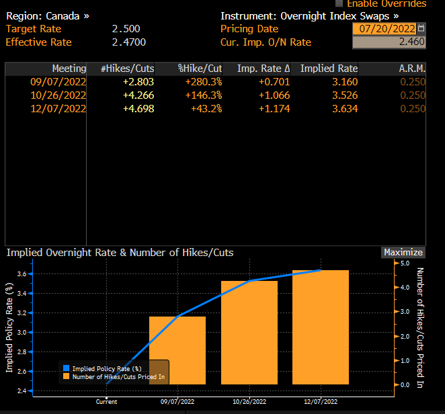Click the orange Number of Hikes/Cuts legend swatch
This screenshot has width=445, height=414.
pyautogui.click(x=66, y=376)
